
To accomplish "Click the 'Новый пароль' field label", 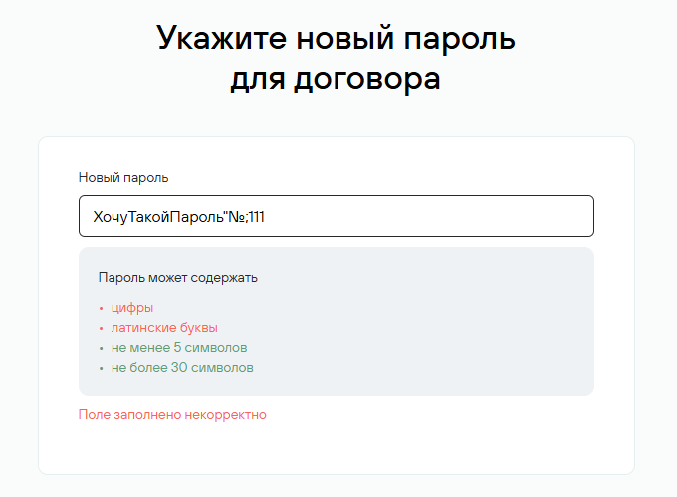I will tap(123, 178).
